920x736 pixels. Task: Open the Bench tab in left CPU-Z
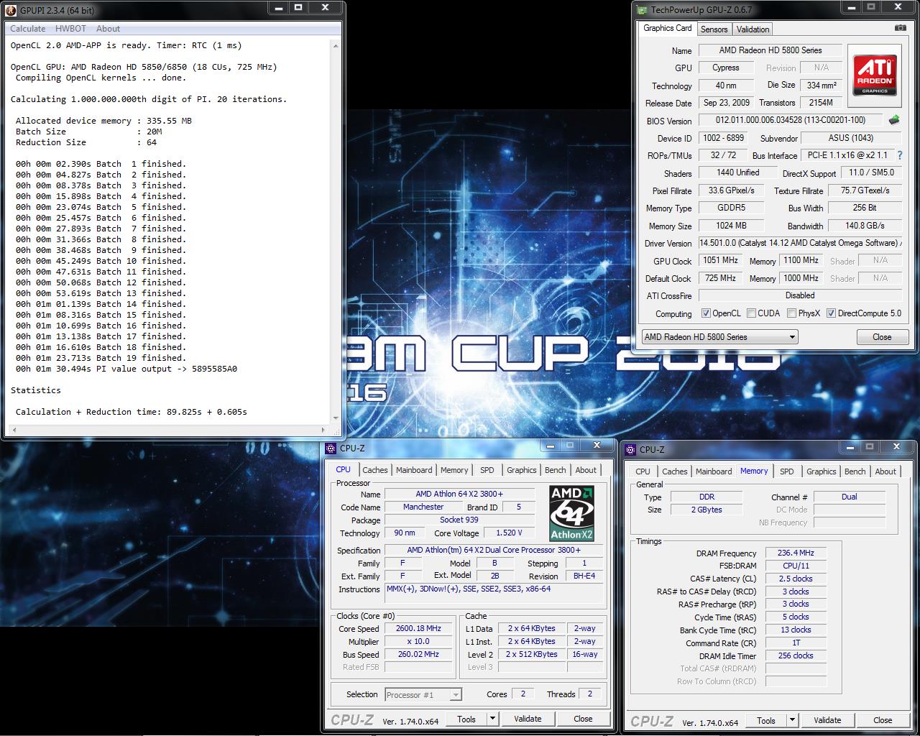click(555, 470)
